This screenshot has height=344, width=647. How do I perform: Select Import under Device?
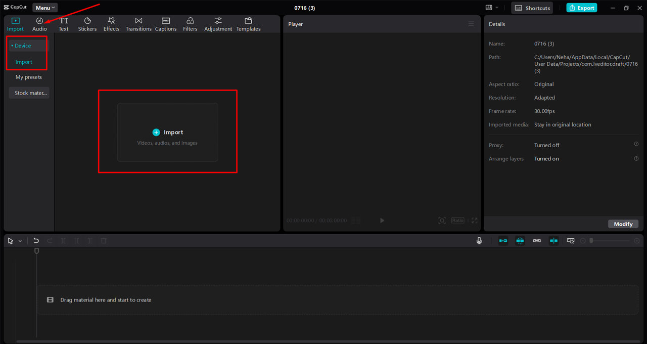[24, 62]
